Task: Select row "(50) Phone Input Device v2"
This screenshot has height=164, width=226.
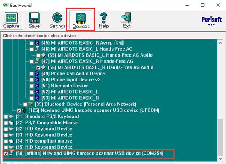Action: (71, 80)
